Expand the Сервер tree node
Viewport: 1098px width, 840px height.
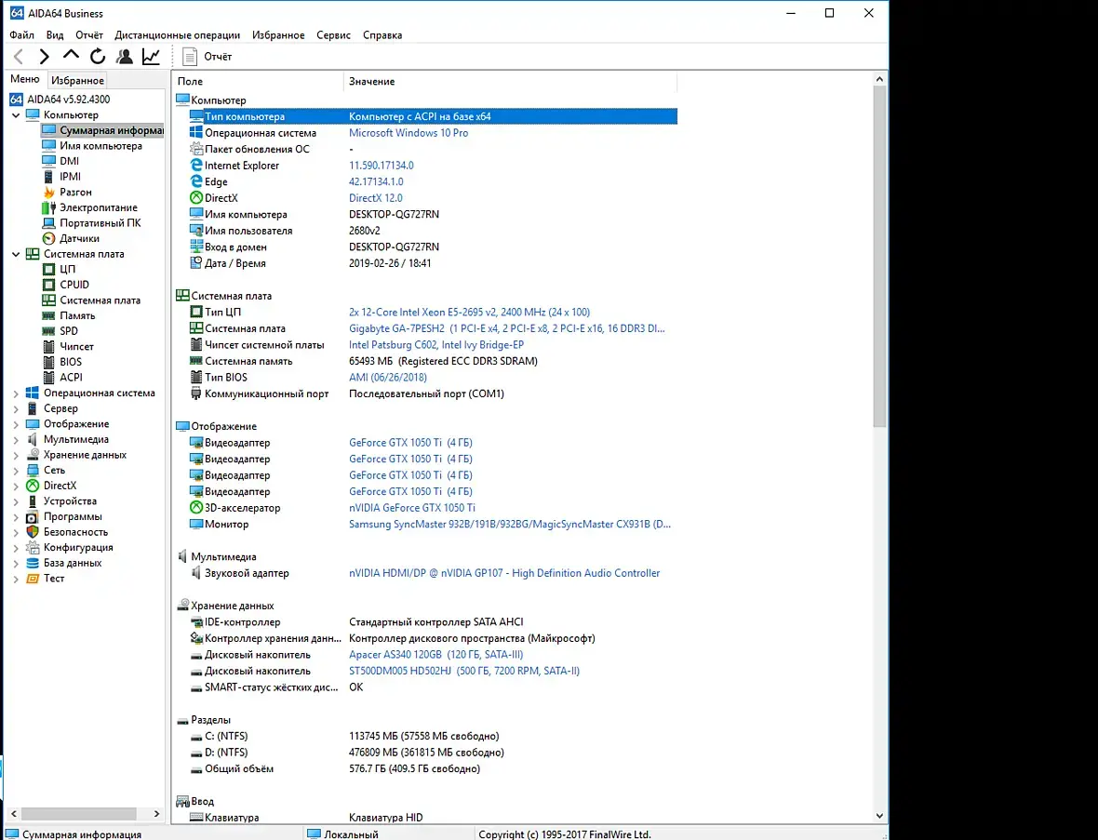click(x=16, y=408)
